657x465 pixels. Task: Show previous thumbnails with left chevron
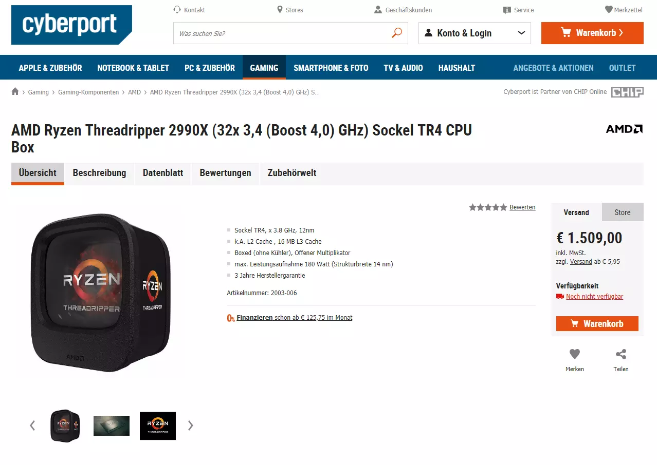32,425
